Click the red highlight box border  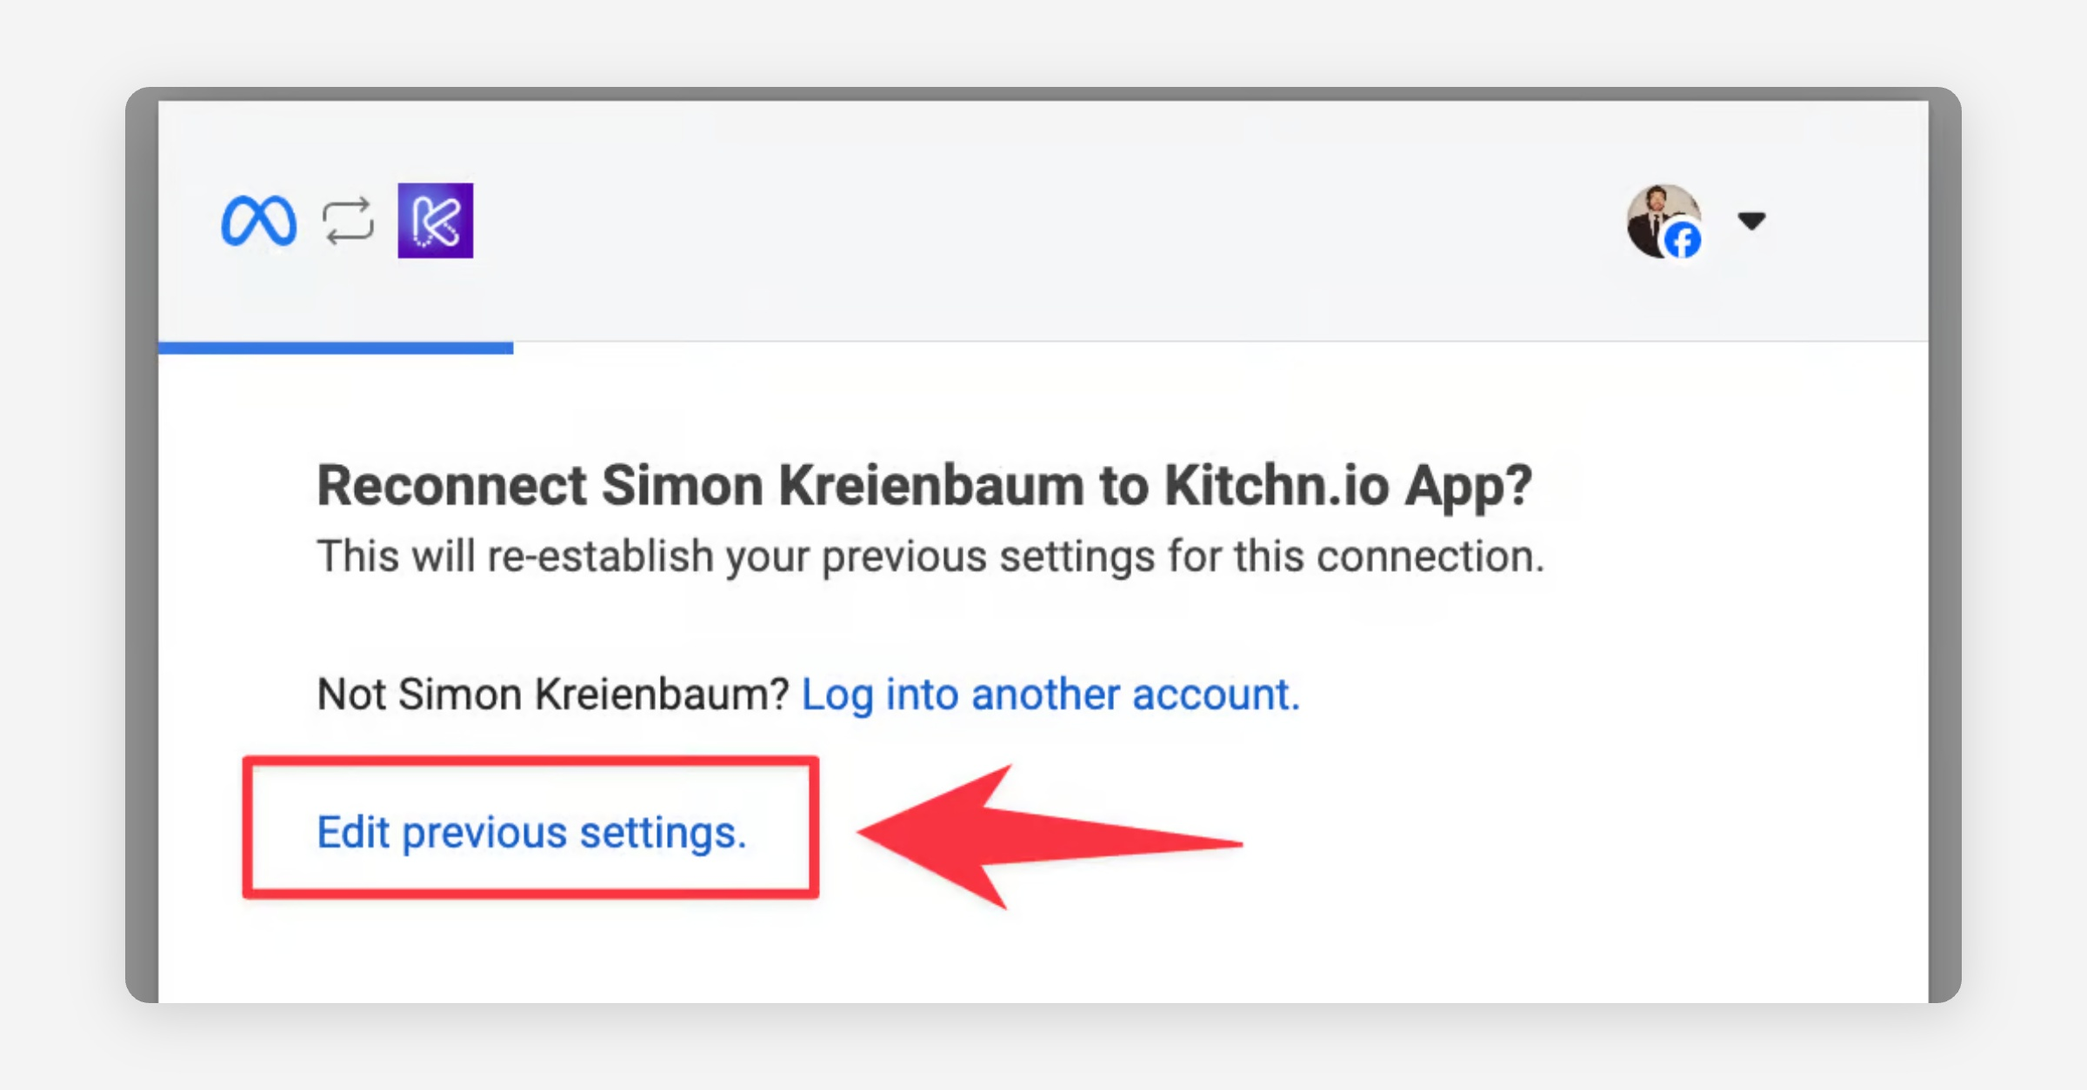coord(530,762)
